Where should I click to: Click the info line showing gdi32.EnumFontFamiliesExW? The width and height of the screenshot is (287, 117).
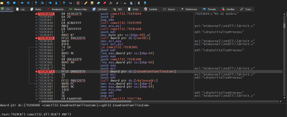[74, 105]
